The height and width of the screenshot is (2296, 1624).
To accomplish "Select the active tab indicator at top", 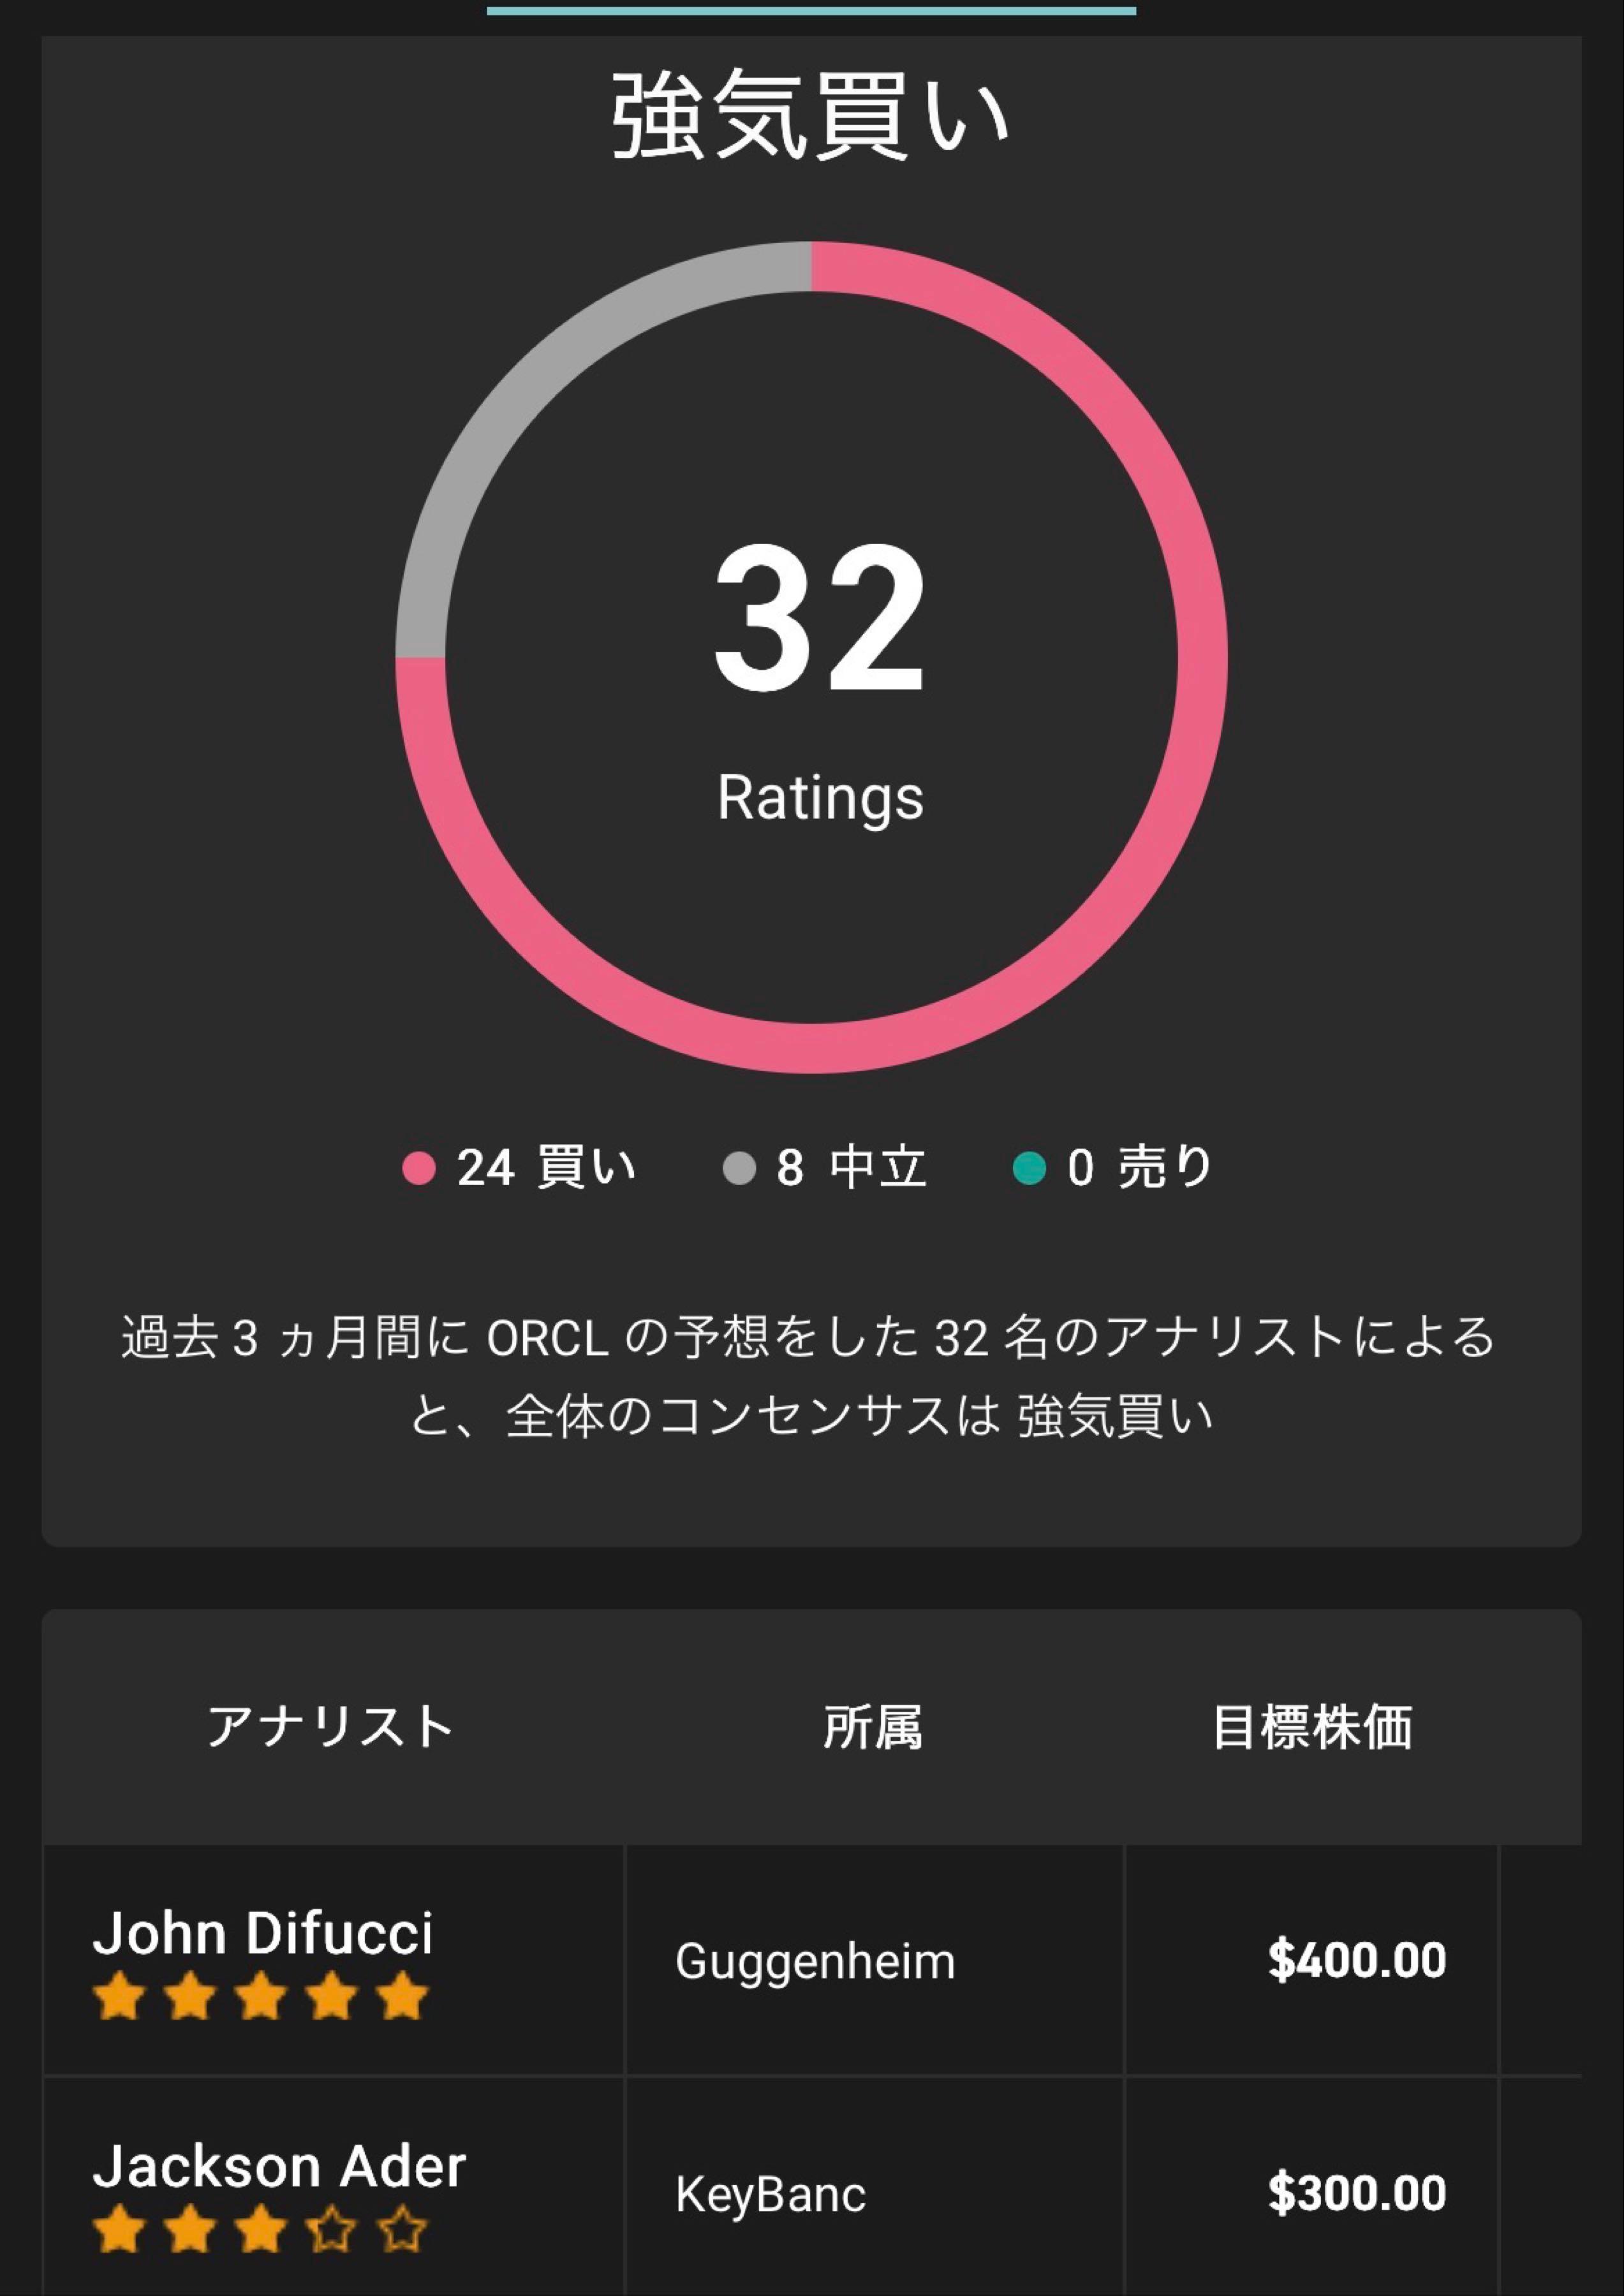I will [811, 11].
